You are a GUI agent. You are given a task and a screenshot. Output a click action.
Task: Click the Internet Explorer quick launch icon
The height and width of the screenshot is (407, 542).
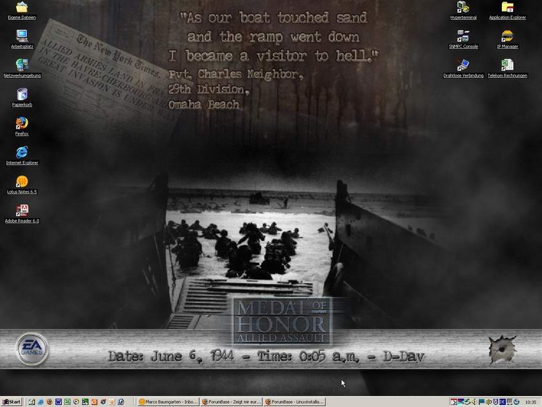click(41, 402)
